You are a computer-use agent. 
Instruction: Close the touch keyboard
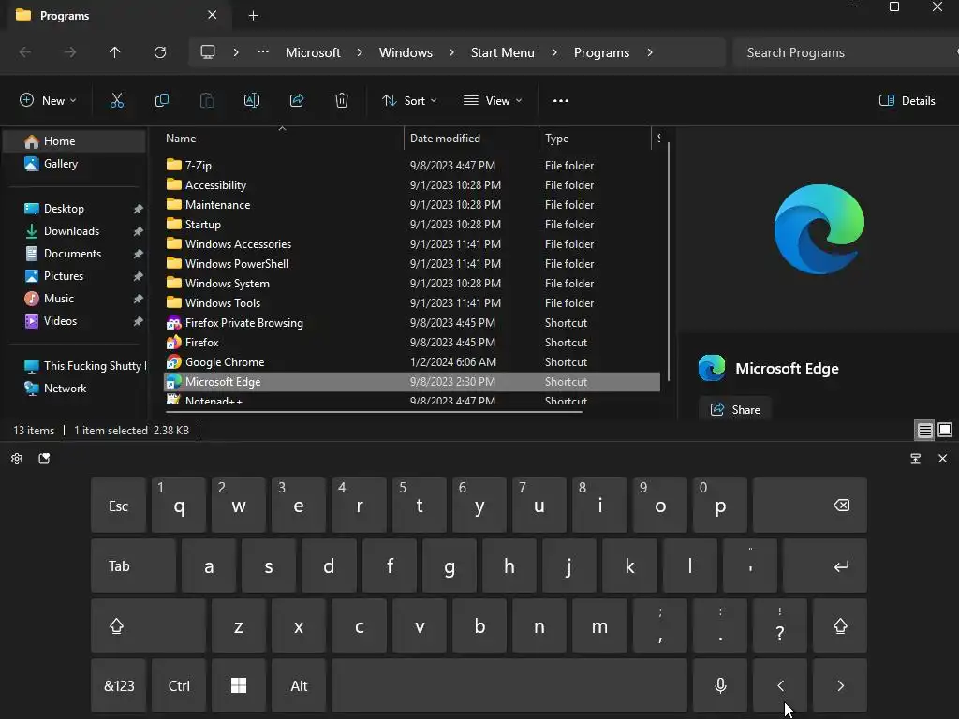pyautogui.click(x=942, y=459)
